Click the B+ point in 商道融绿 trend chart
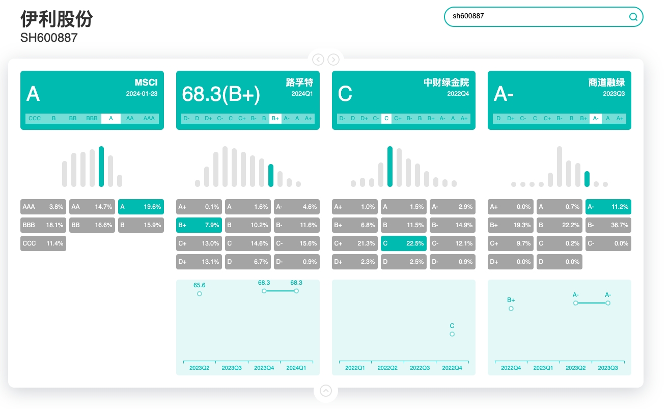The width and height of the screenshot is (669, 409). tap(511, 308)
